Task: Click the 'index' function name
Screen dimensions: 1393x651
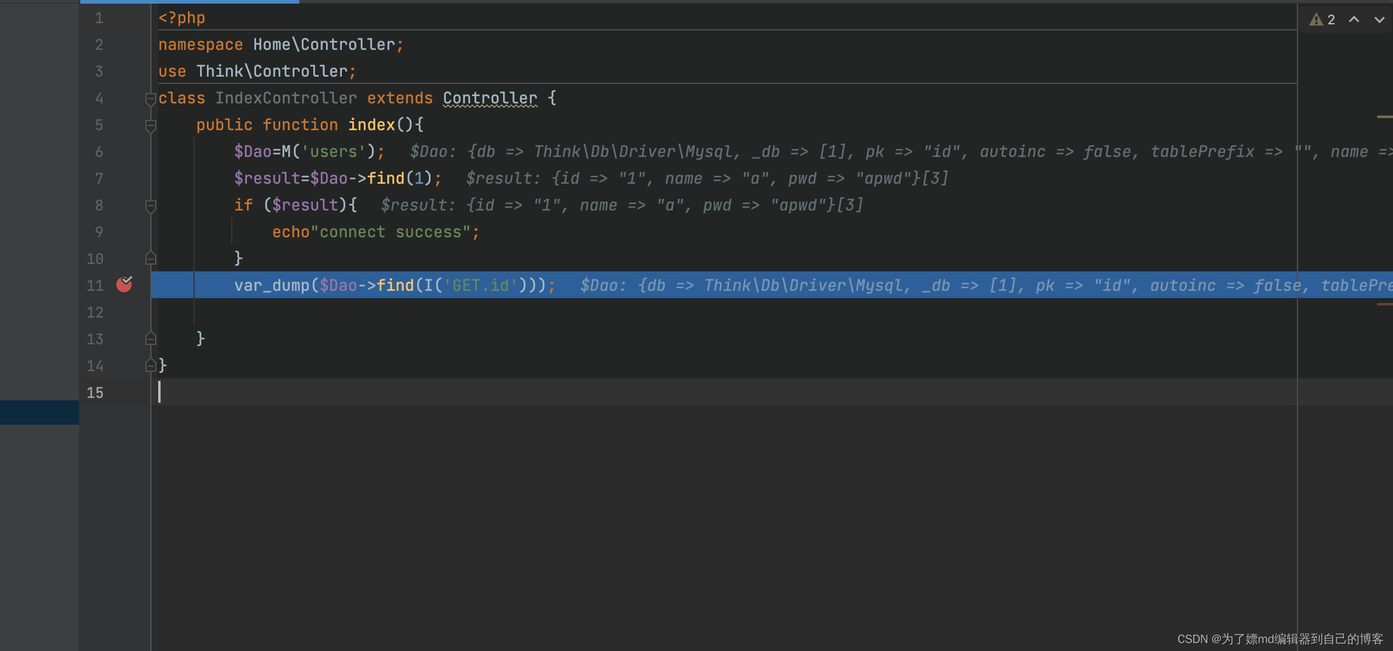Action: coord(372,125)
